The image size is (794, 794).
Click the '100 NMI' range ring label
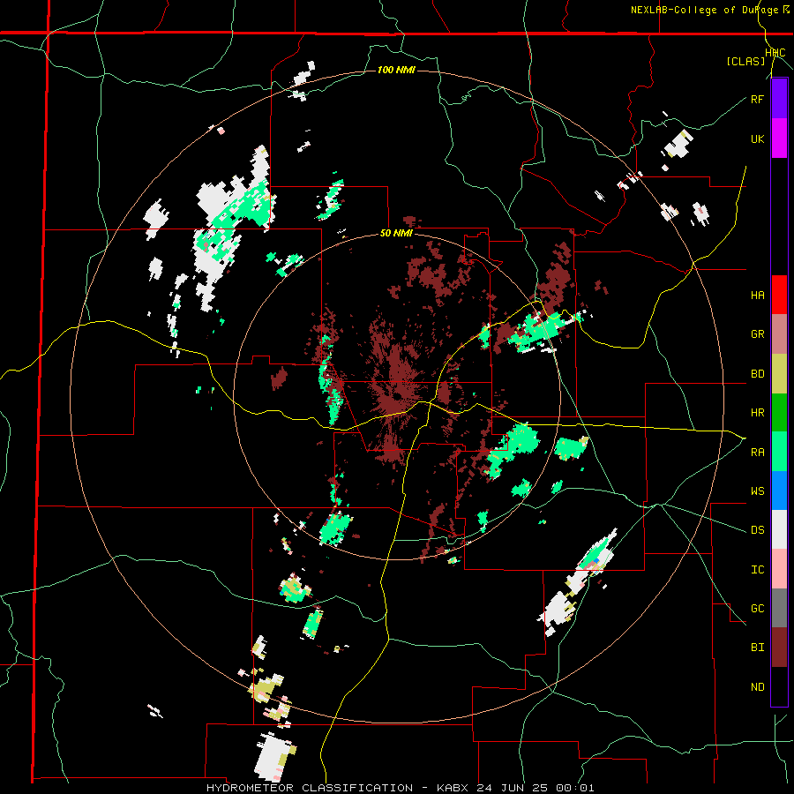(396, 70)
